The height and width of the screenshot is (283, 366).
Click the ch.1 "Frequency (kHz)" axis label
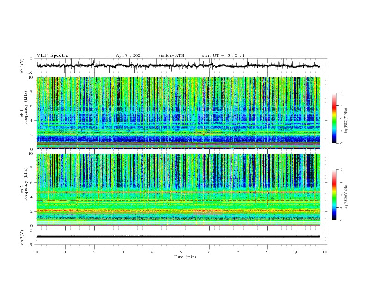pos(26,108)
